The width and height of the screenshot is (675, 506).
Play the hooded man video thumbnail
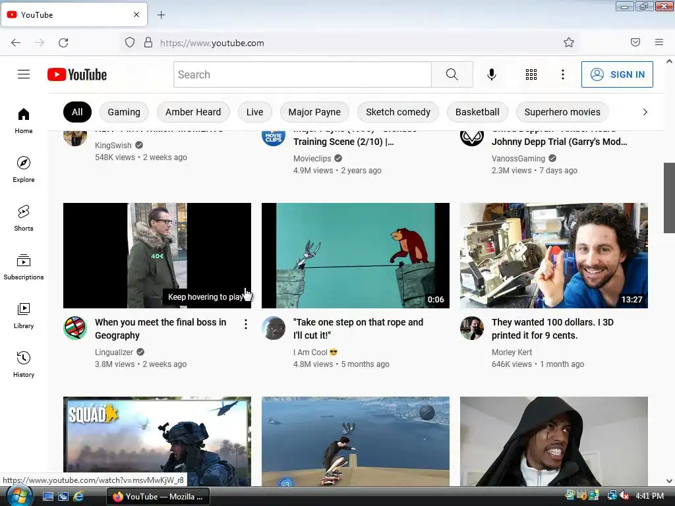point(554,441)
